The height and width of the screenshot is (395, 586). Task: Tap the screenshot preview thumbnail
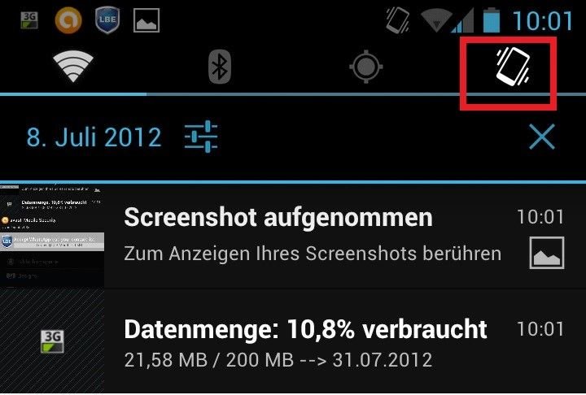tap(52, 236)
